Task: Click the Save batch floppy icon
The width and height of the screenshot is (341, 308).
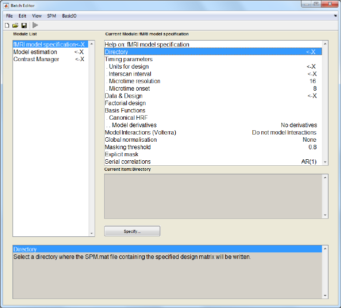Action: [24, 26]
